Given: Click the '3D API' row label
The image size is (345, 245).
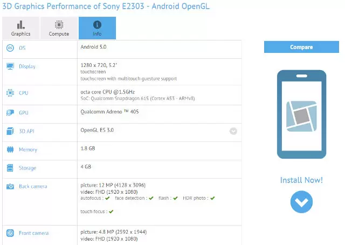Looking at the screenshot, I should pyautogui.click(x=26, y=131).
